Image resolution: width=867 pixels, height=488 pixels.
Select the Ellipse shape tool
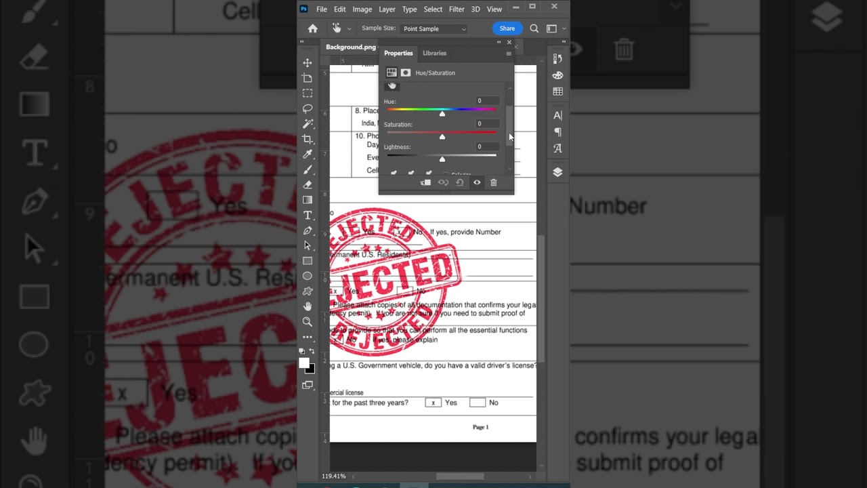tap(308, 276)
